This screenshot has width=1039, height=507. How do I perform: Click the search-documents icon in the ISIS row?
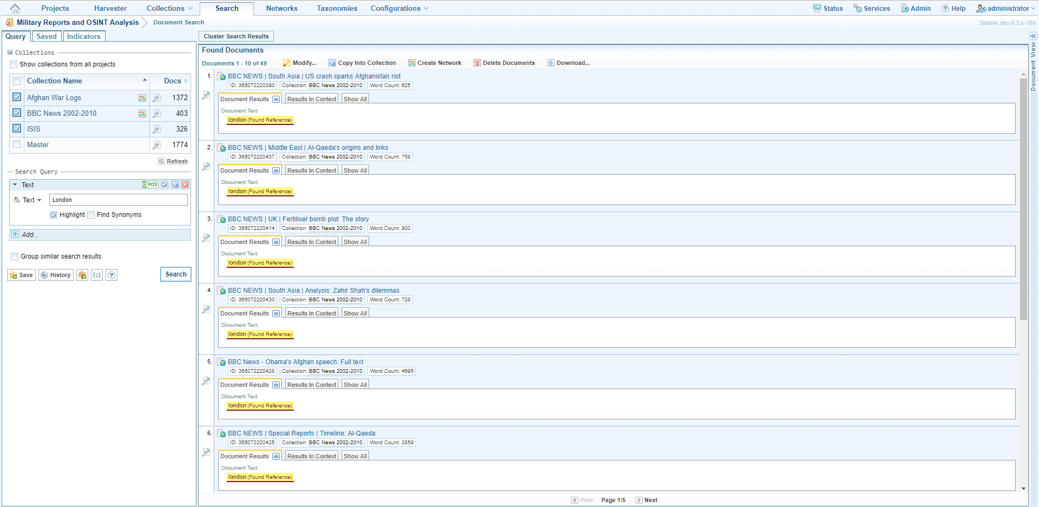(156, 129)
